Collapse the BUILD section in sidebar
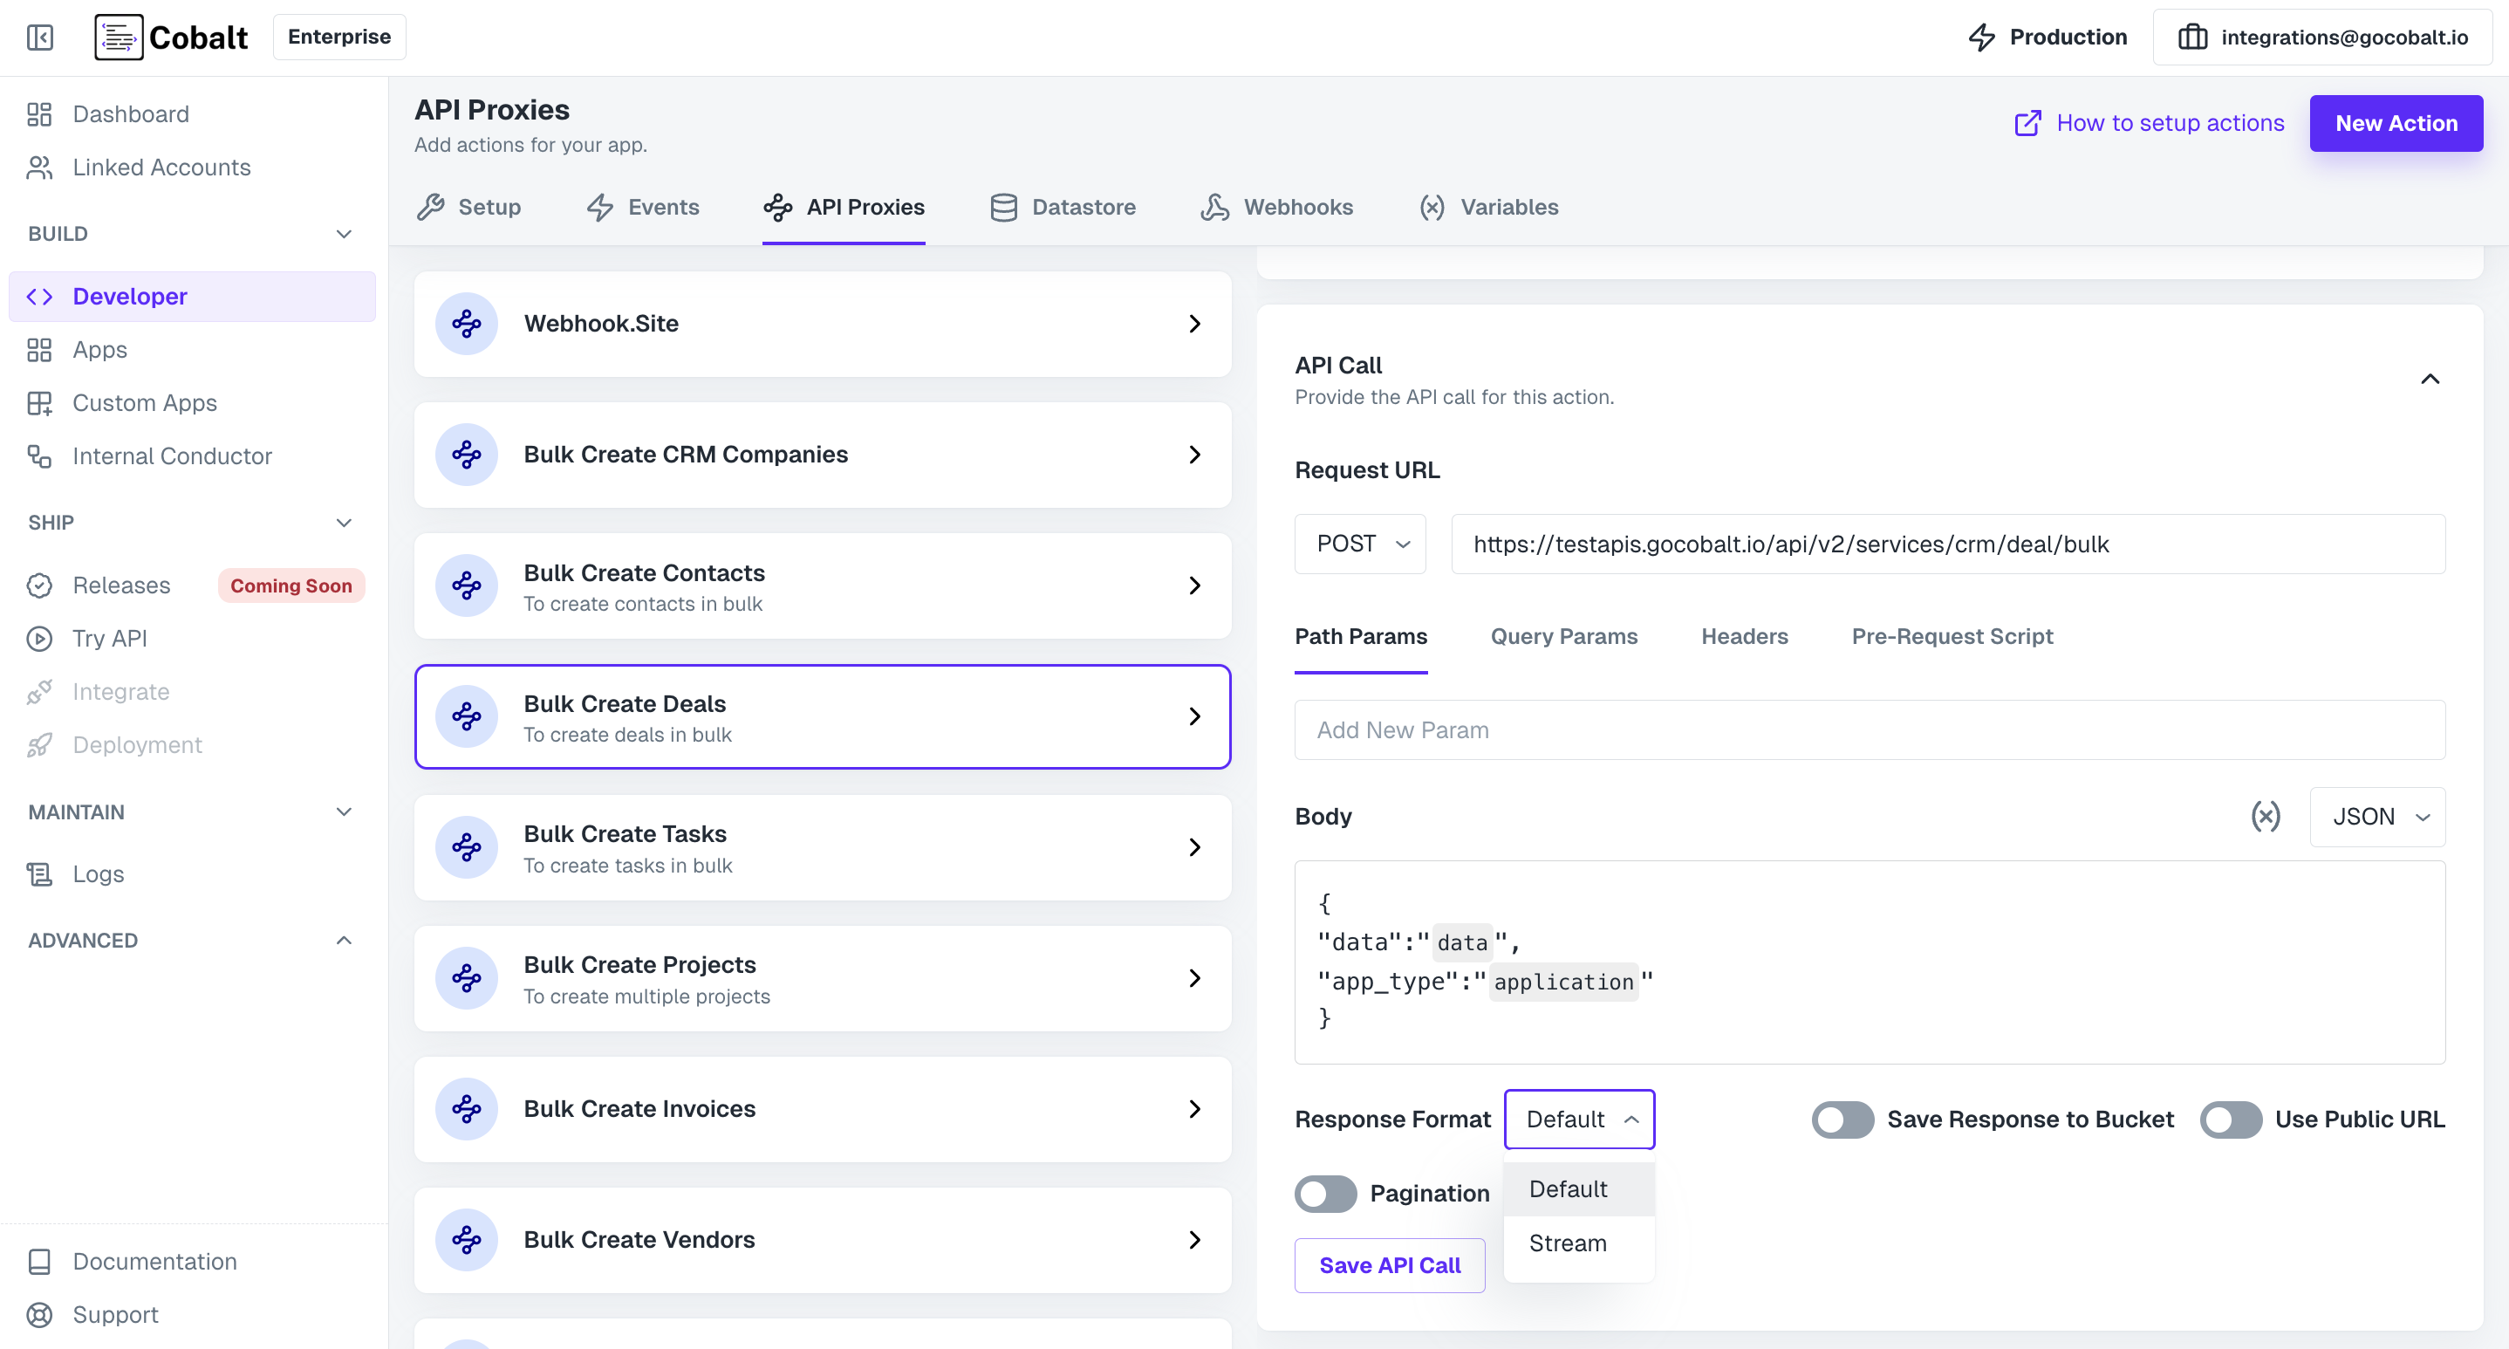2509x1349 pixels. pos(343,234)
